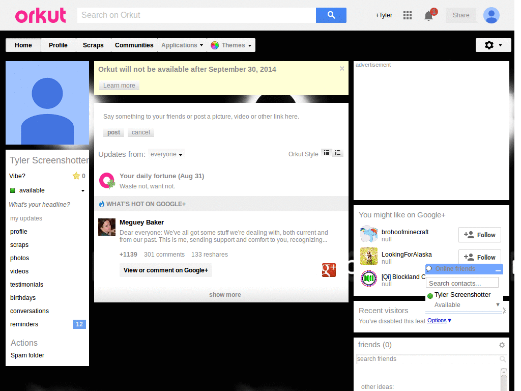Click the Share button
This screenshot has height=391, width=521.
(461, 15)
